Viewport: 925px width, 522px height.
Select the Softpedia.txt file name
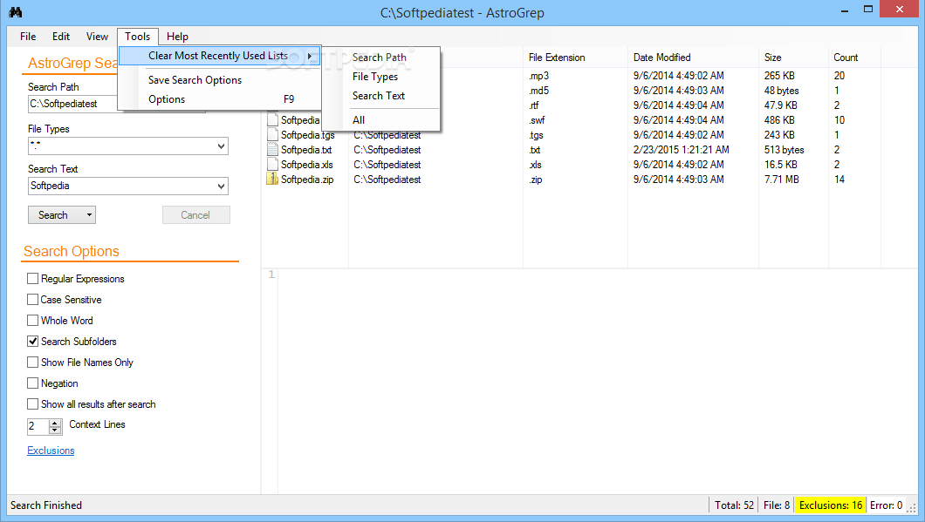[306, 150]
